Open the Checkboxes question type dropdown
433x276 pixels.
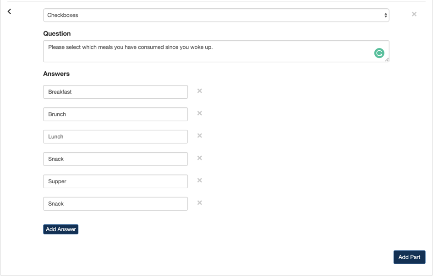216,15
